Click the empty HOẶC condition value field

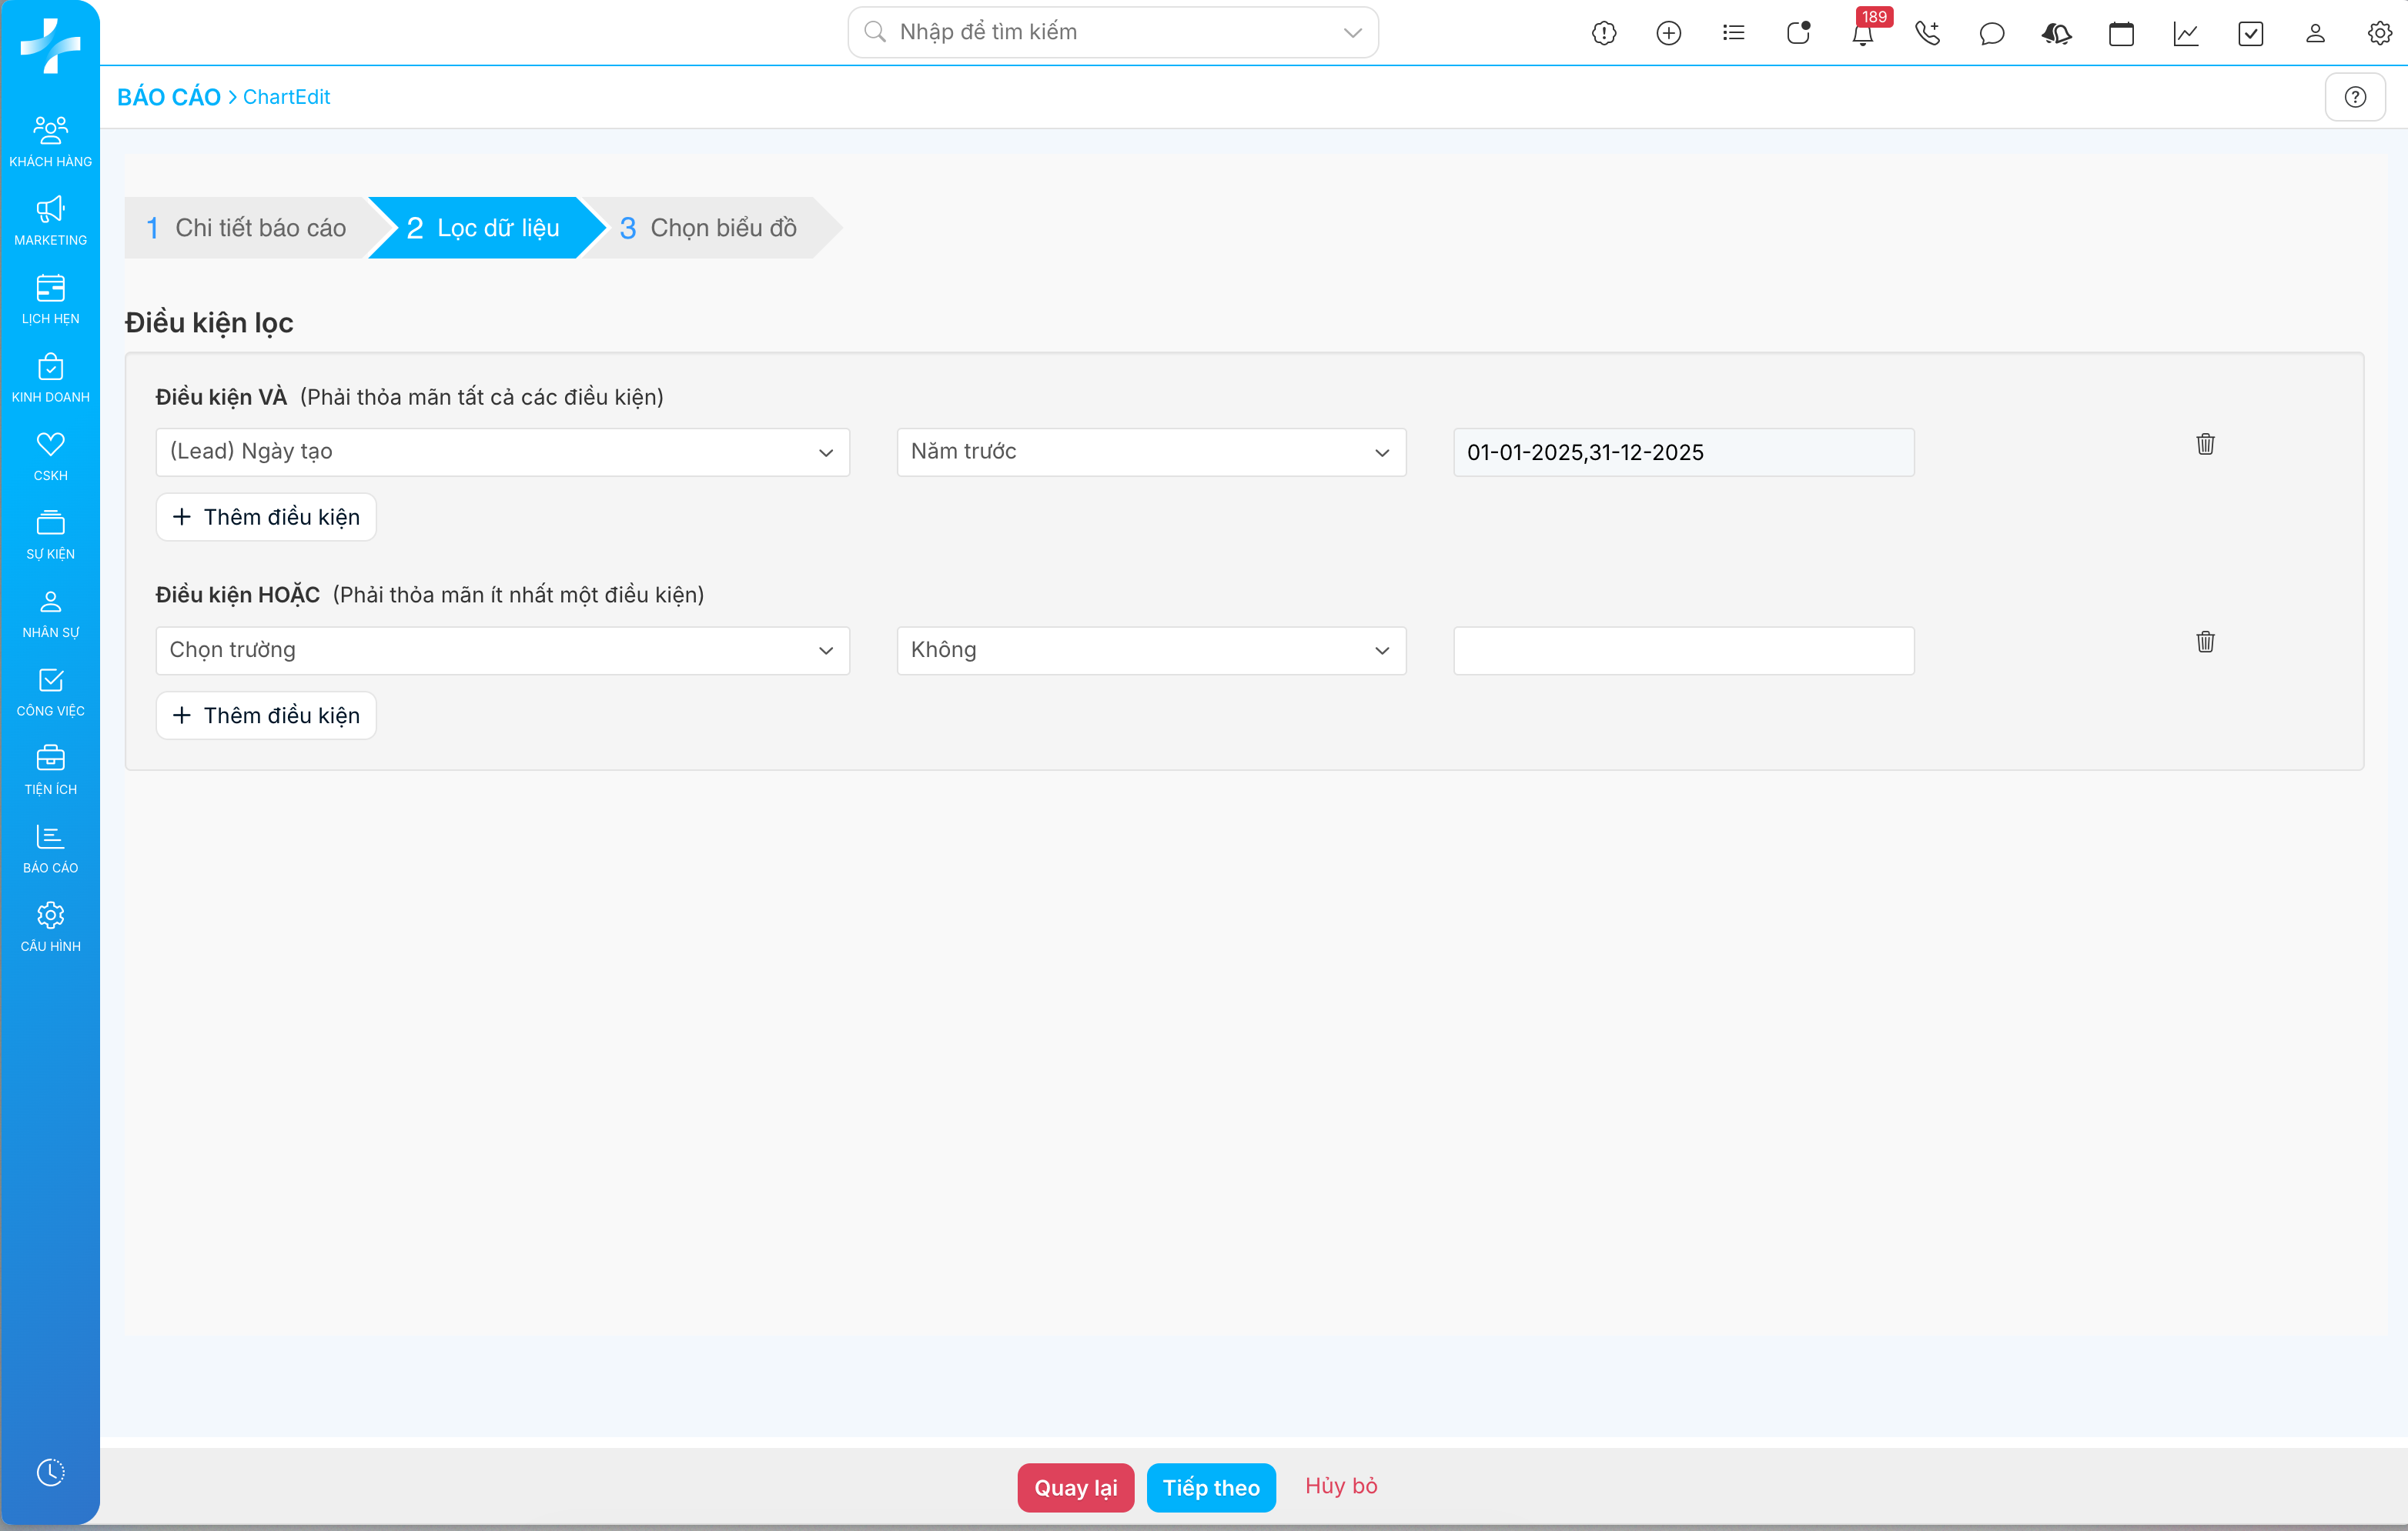(1683, 651)
